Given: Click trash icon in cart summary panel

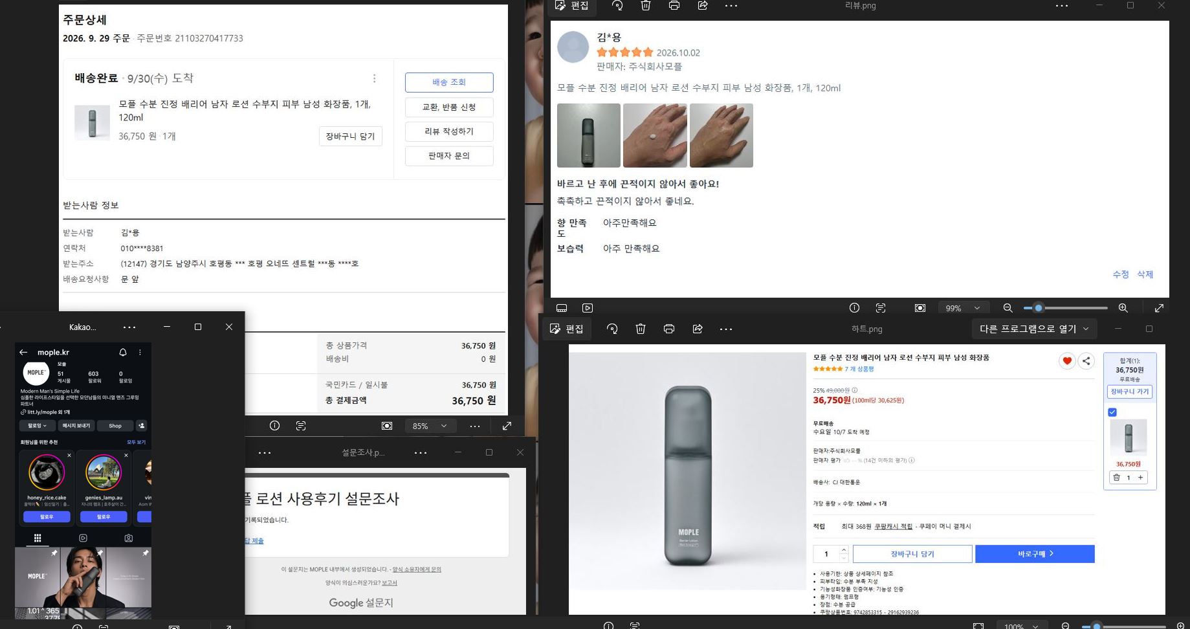Looking at the screenshot, I should (1116, 478).
